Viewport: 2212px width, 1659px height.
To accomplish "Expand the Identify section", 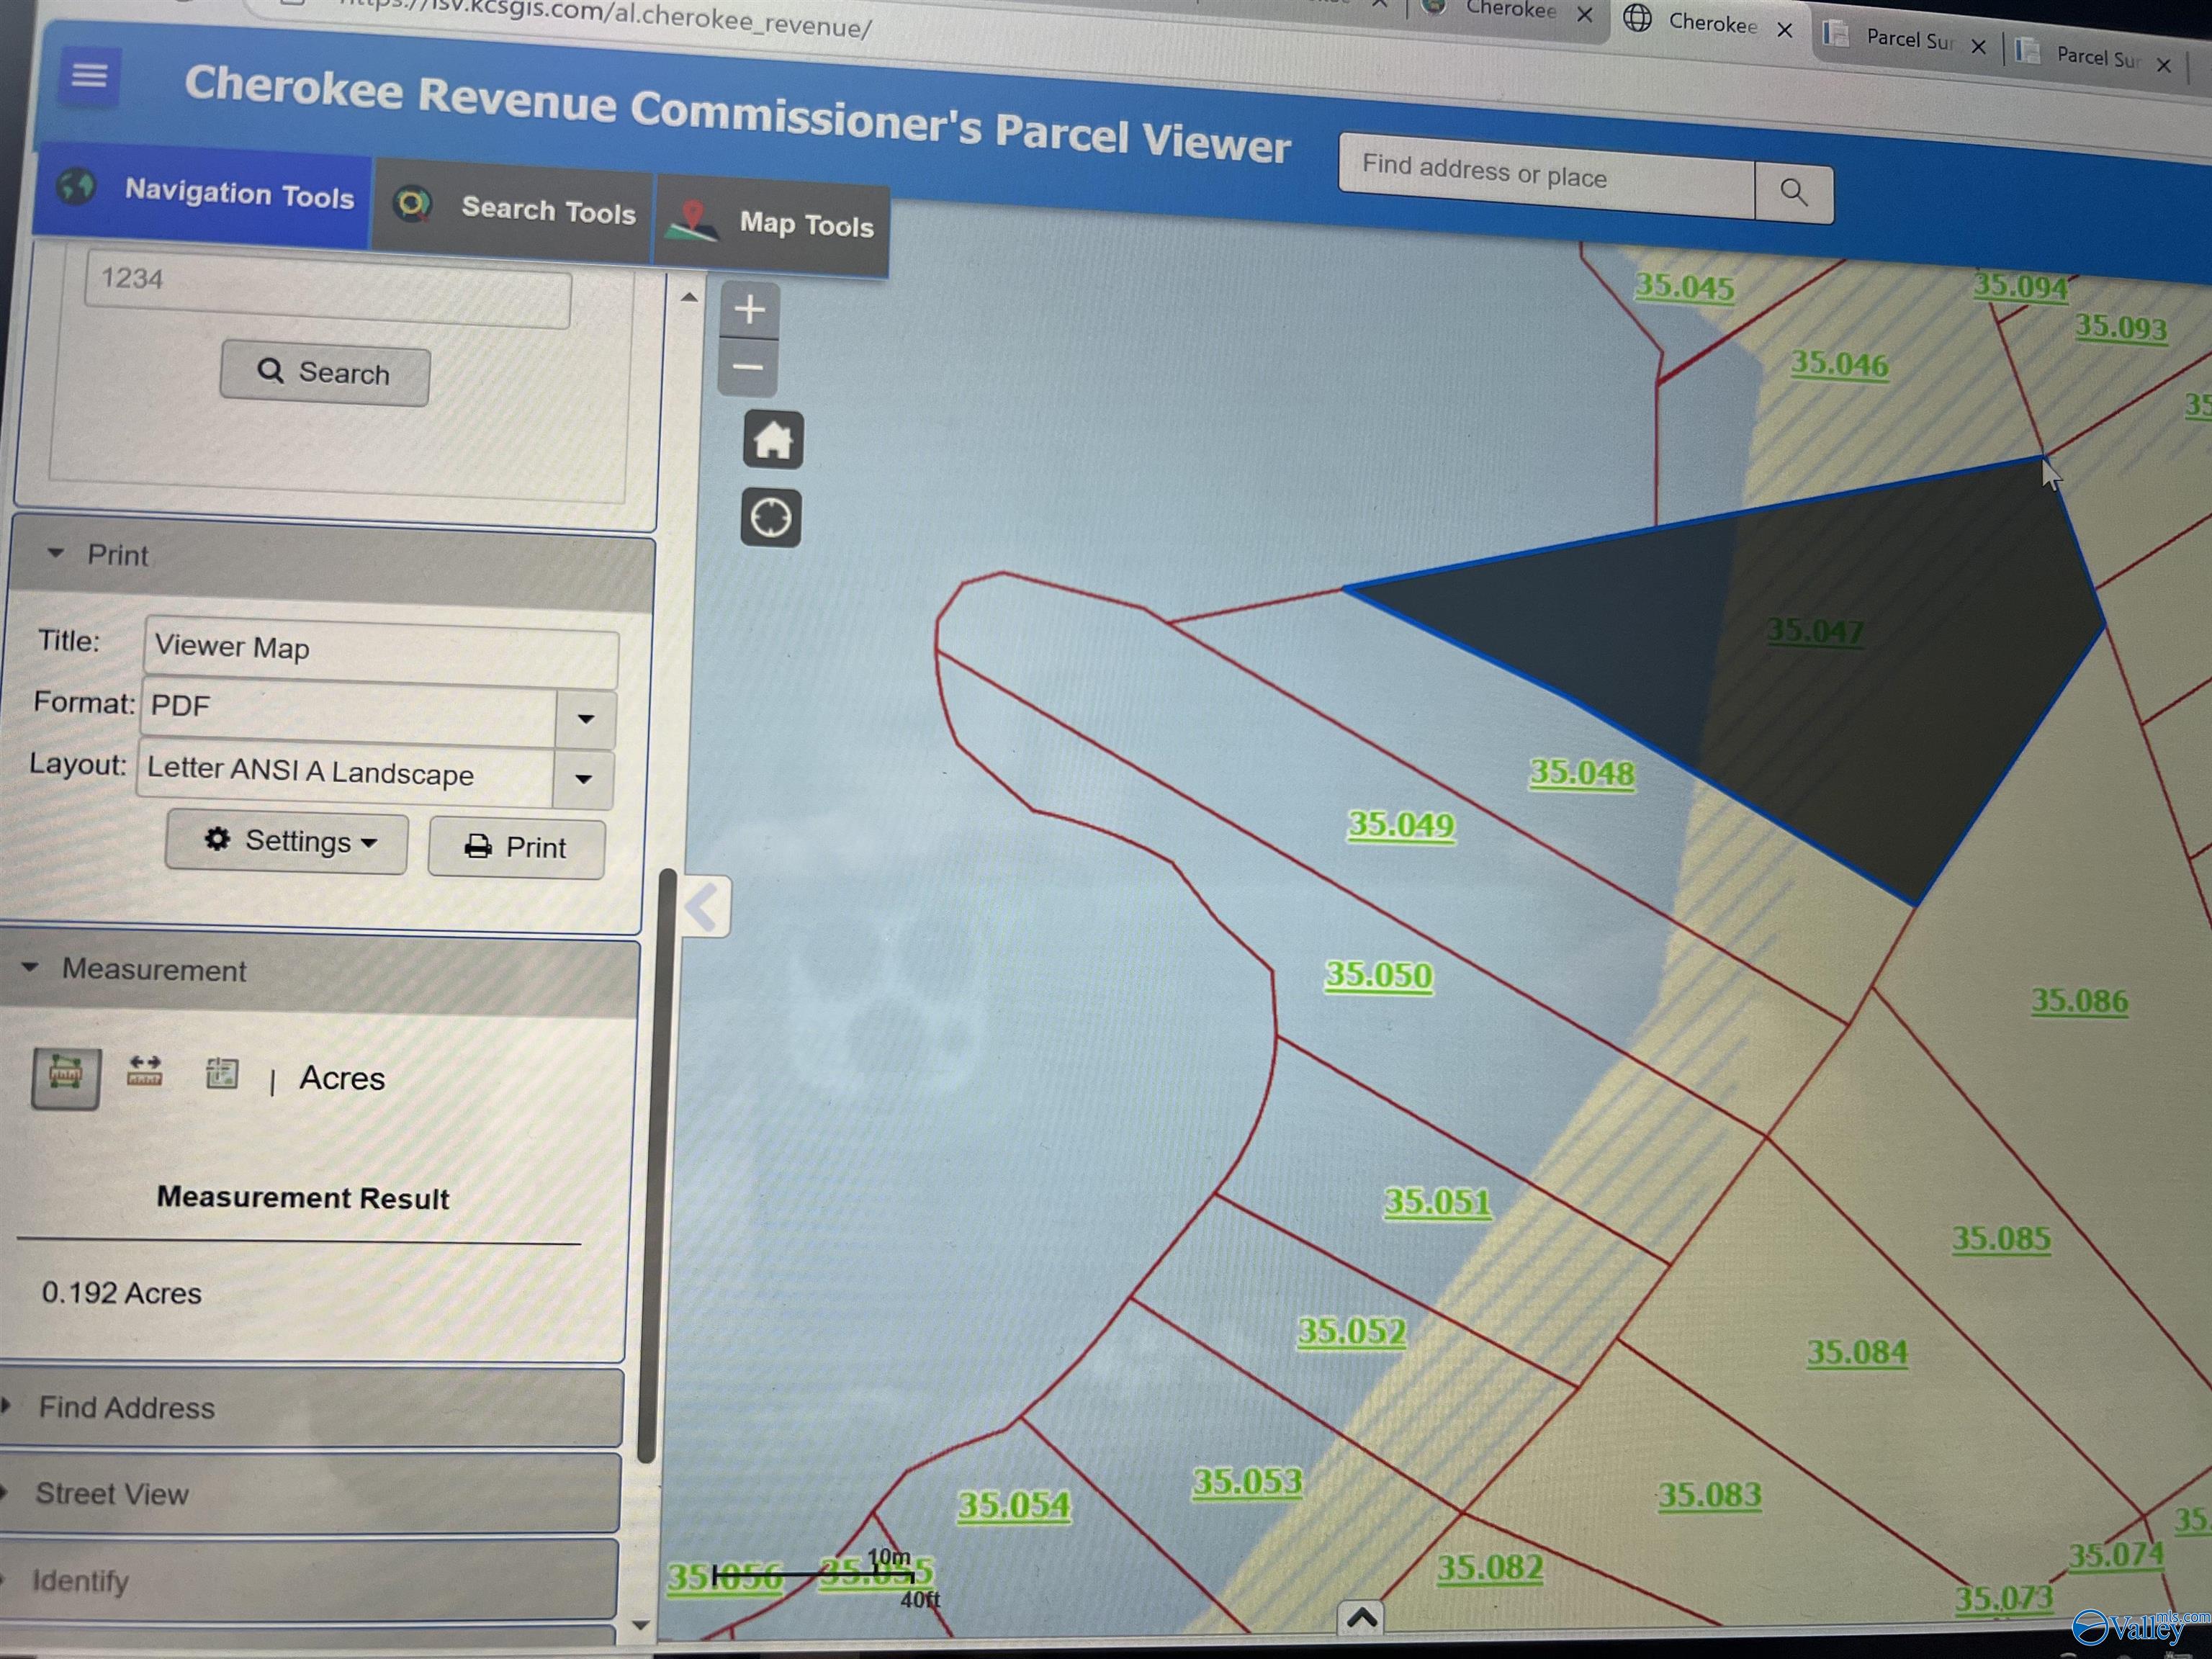I will [307, 1580].
